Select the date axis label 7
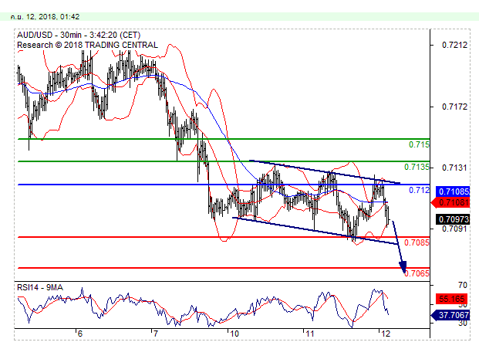479x349 pixels. click(156, 334)
